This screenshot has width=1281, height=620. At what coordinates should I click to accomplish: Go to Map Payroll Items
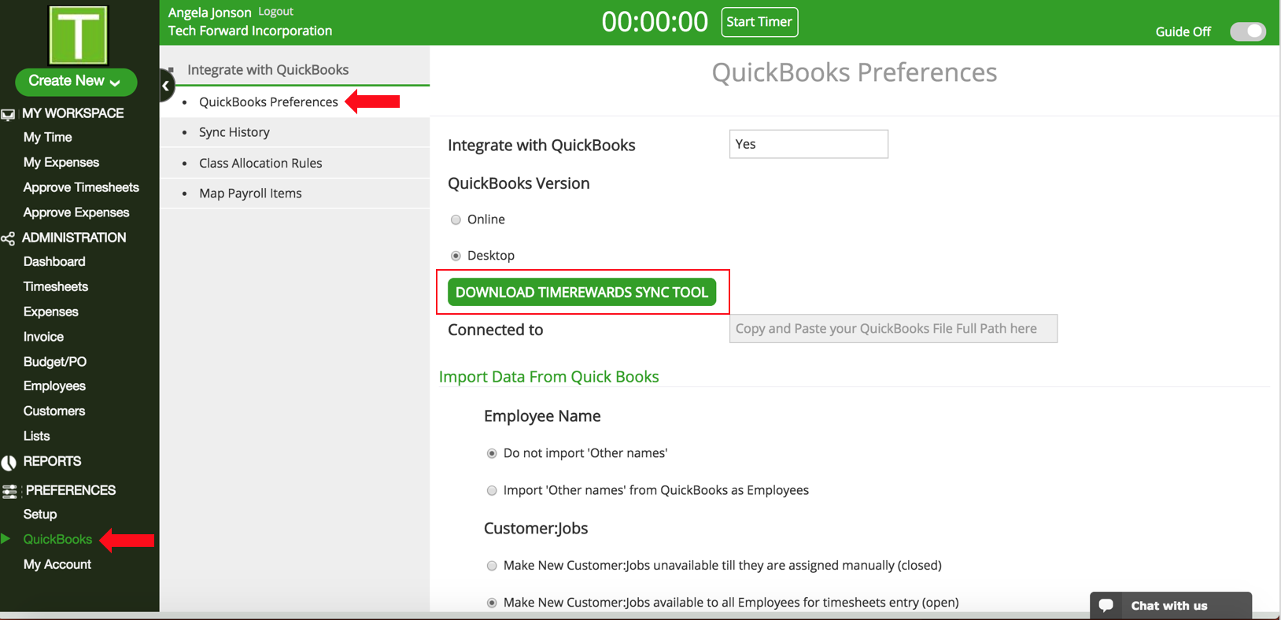tap(250, 194)
